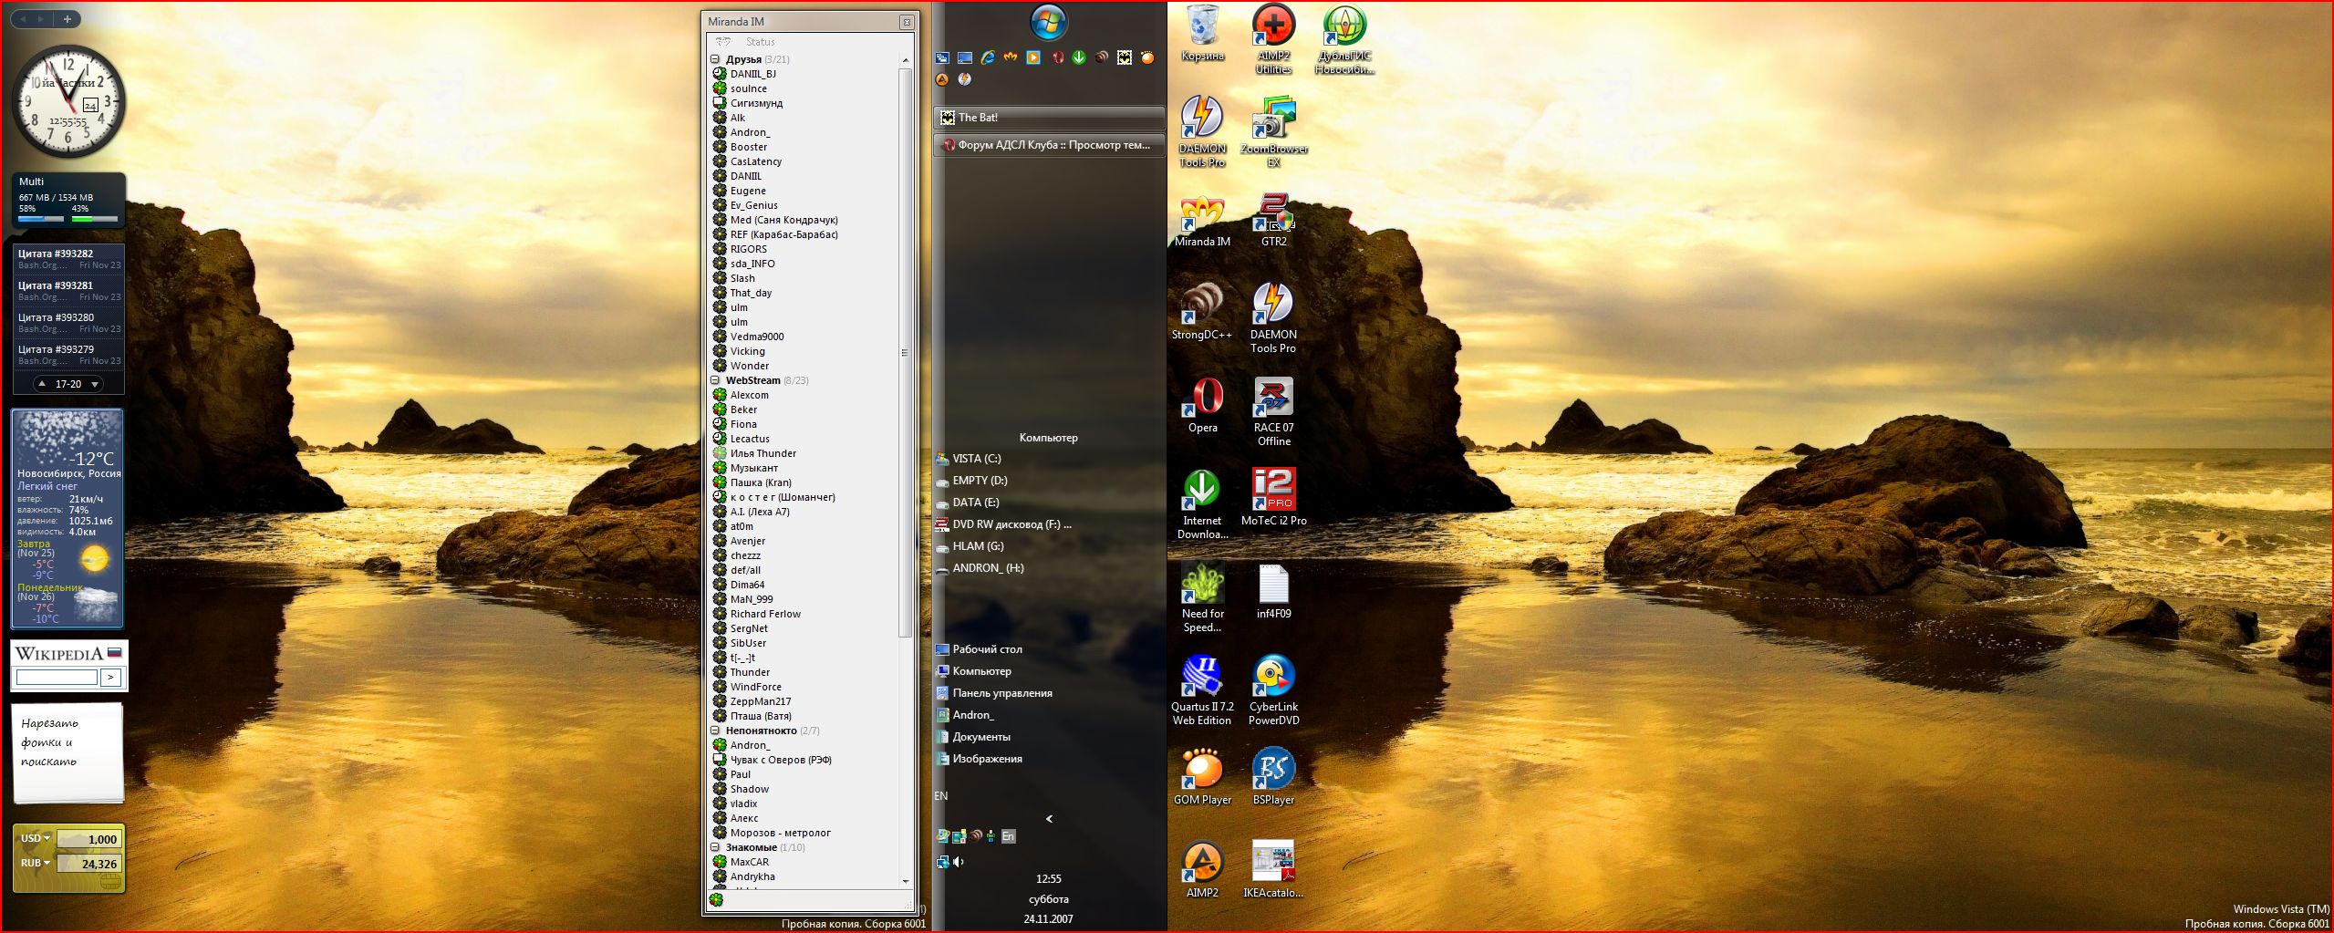
Task: Select the Eugene contact in Miranda
Action: [748, 191]
